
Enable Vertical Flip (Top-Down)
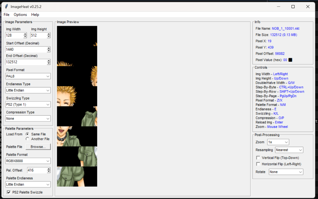coord(258,158)
